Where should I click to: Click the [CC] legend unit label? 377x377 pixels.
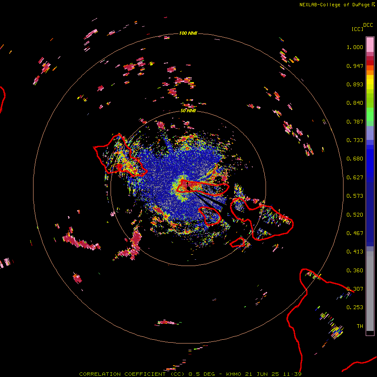point(357,29)
